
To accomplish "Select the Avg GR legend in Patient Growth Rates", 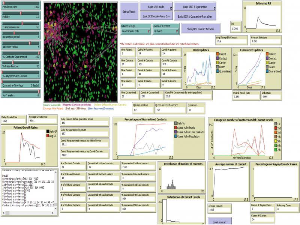I will tap(47, 135).
